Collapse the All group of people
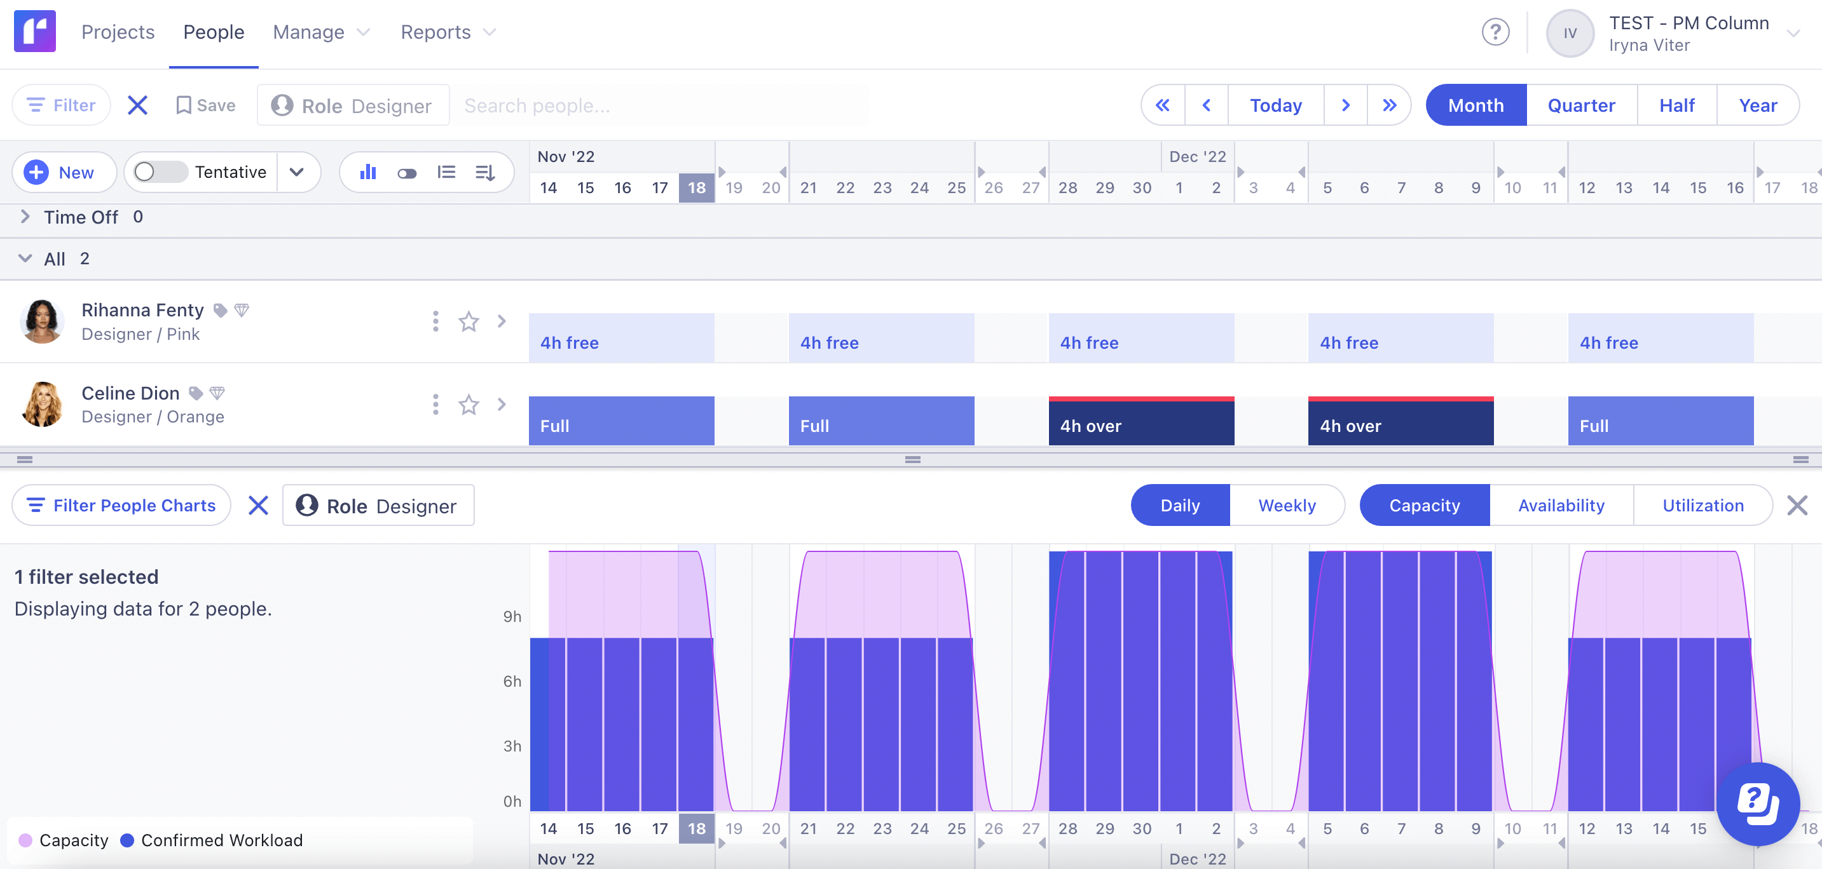This screenshot has width=1822, height=869. 25,258
